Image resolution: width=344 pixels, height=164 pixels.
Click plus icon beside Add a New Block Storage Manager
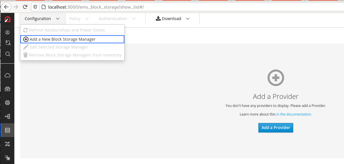click(26, 39)
